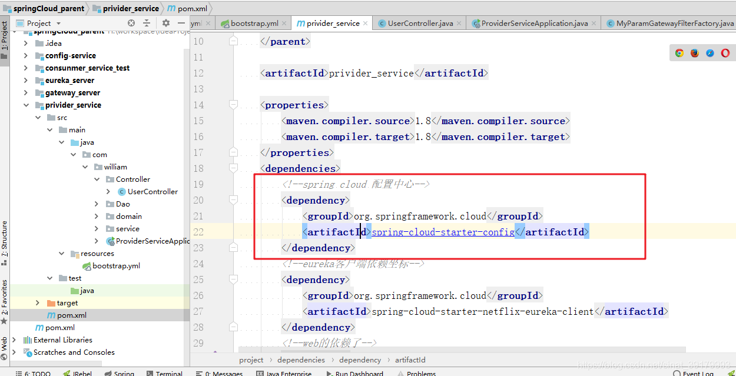
Task: Open in Safari browser icon
Action: tap(710, 53)
